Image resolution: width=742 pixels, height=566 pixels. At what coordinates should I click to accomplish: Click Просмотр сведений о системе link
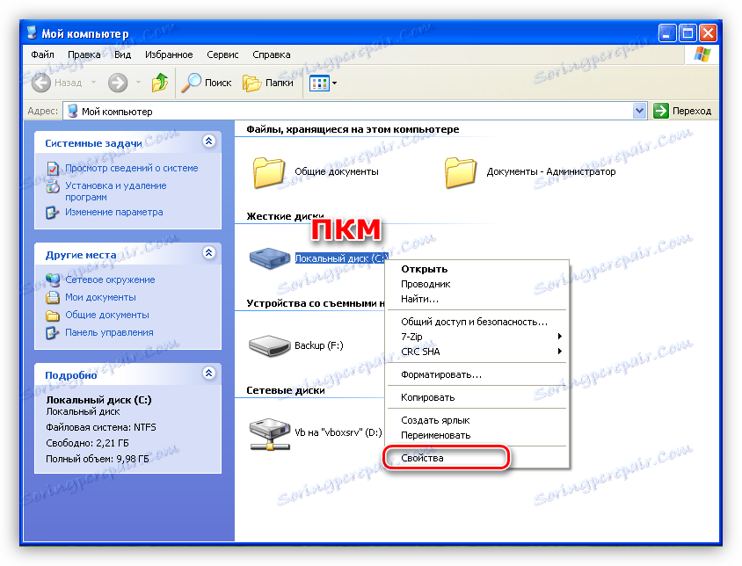132,168
